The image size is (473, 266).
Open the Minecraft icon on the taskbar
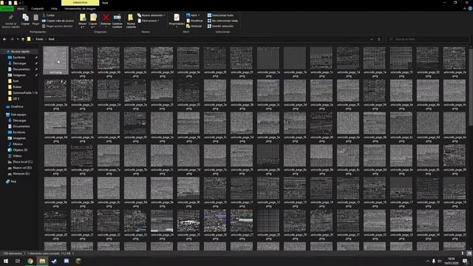tap(78, 261)
